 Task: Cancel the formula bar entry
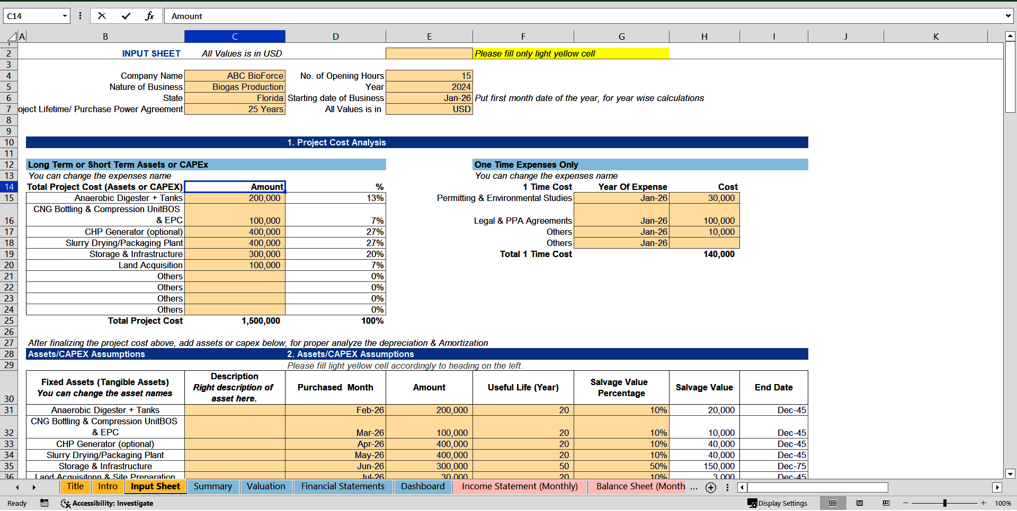click(x=102, y=16)
